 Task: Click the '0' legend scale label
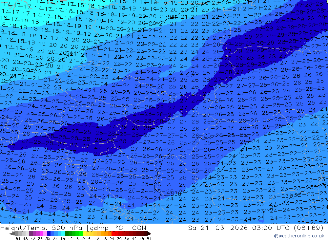83,239
